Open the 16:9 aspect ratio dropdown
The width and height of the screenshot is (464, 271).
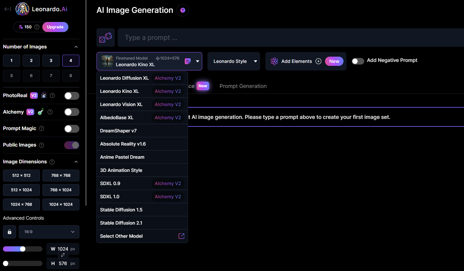click(x=49, y=232)
